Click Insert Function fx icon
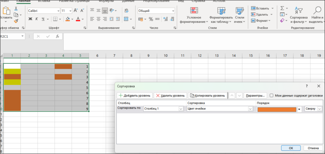Viewport: 325px width, 154px height. [x=58, y=36]
